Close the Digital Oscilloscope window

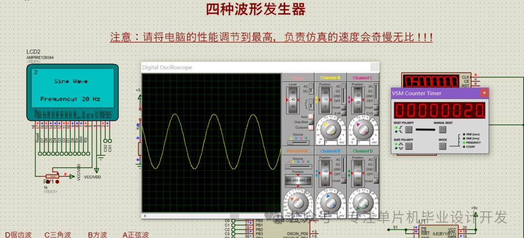(375, 68)
